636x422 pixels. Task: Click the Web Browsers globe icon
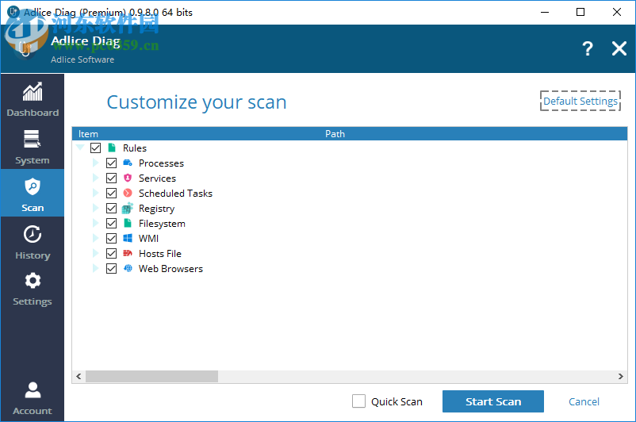pyautogui.click(x=128, y=268)
